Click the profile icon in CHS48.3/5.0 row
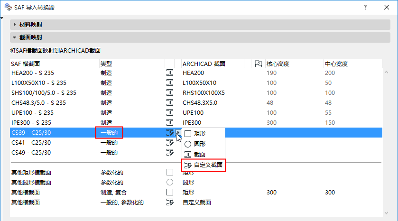398x221 pixels. [x=170, y=102]
